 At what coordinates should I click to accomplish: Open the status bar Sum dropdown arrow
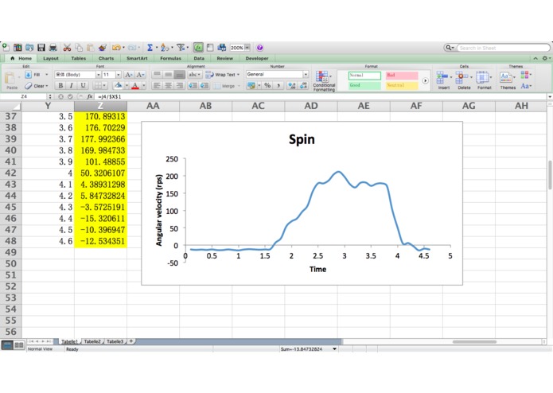pyautogui.click(x=334, y=349)
